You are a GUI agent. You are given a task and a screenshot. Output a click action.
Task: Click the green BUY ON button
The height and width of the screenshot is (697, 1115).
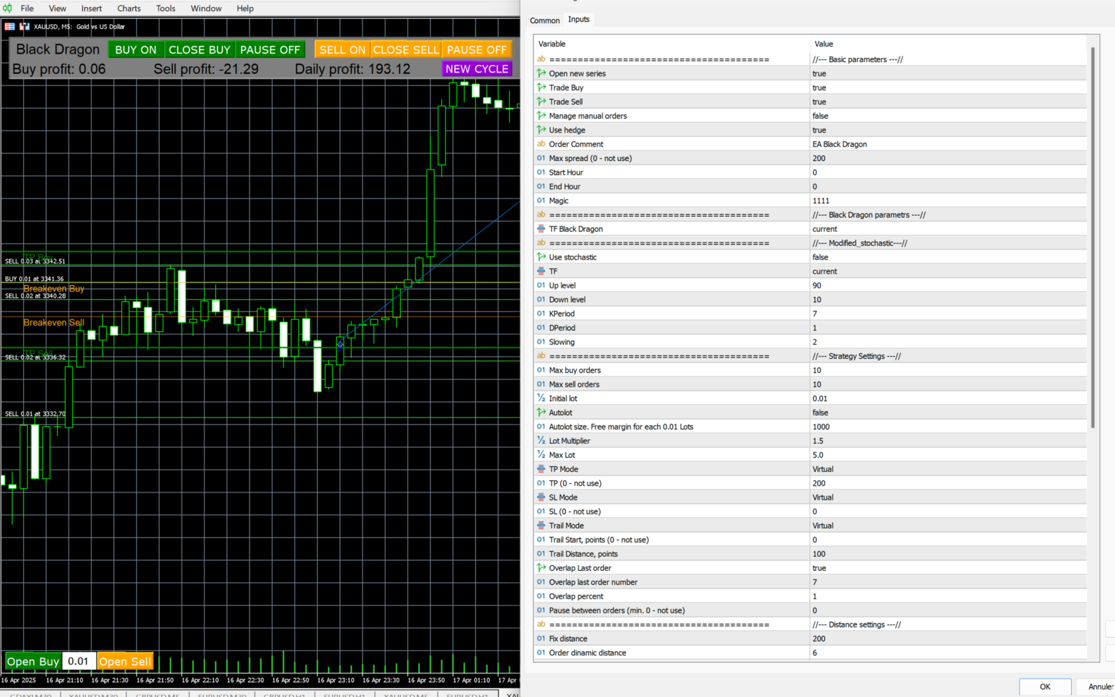136,49
